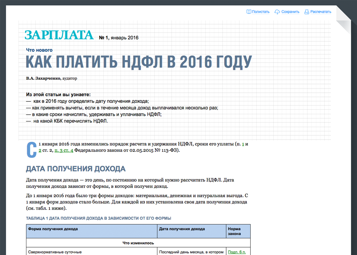The height and width of the screenshot is (255, 357).
Task: Click the "Дата получения дохода" section heading
Action: coord(75,169)
